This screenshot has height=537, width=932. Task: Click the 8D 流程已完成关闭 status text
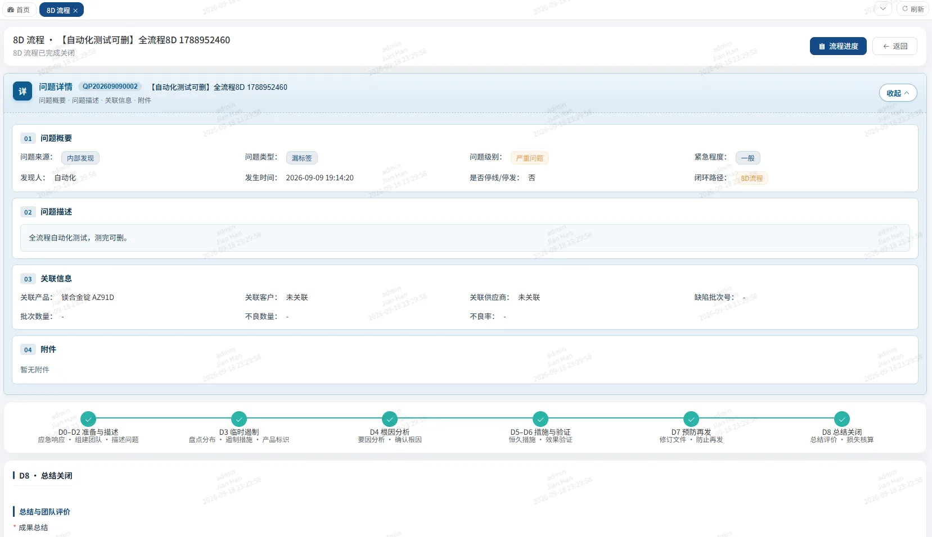tap(44, 53)
